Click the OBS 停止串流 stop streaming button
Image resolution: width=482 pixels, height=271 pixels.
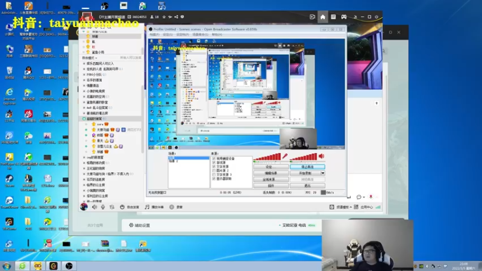click(x=307, y=167)
